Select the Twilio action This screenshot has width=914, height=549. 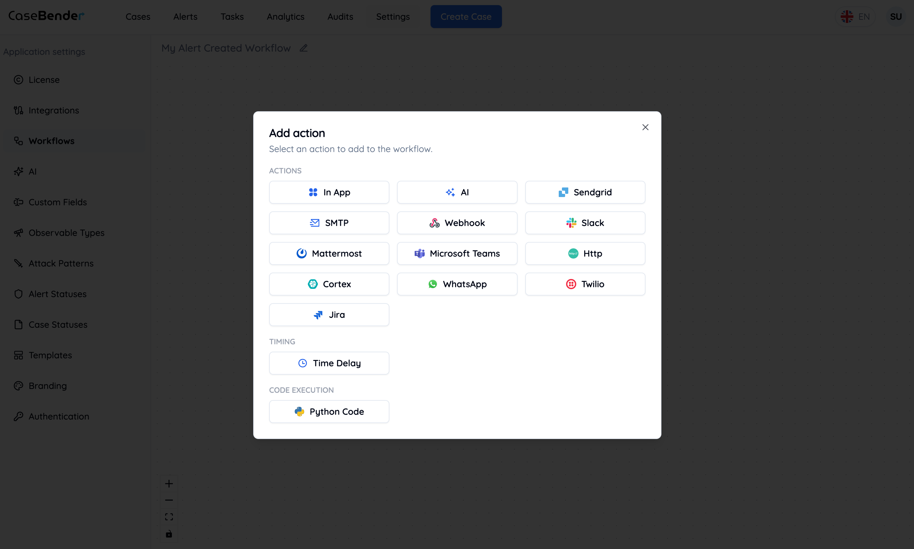(x=585, y=284)
